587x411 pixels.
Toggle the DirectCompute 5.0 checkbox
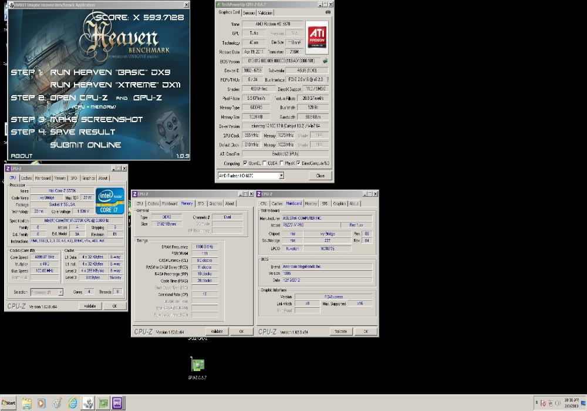point(298,163)
